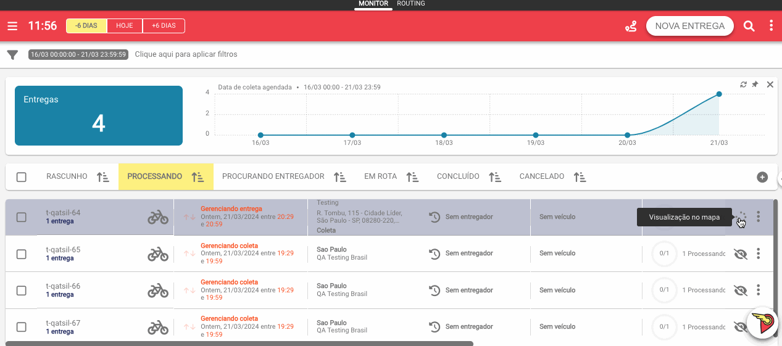The width and height of the screenshot is (782, 346).
Task: Select the -6 DIAS date range
Action: [86, 26]
